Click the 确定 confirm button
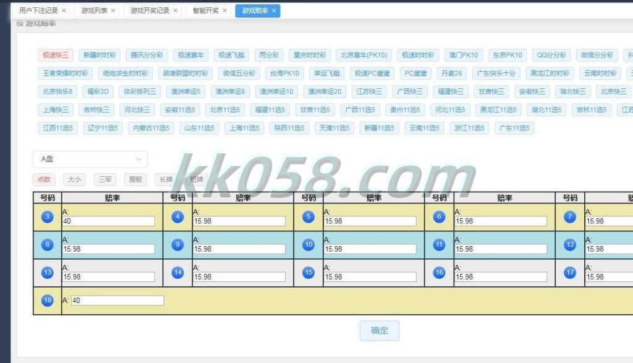Image resolution: width=633 pixels, height=363 pixels. click(x=380, y=331)
